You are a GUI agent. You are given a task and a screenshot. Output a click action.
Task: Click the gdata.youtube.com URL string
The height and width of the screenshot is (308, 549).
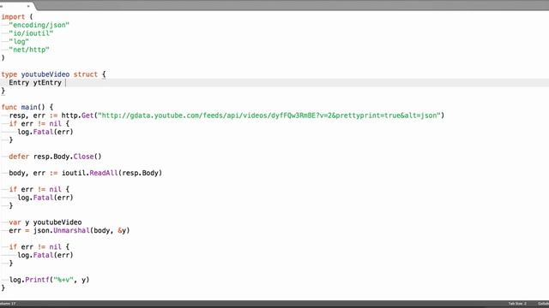(x=268, y=115)
